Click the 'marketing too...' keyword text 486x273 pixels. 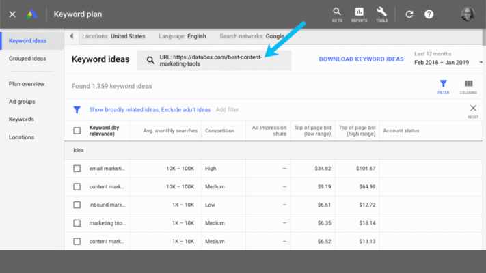pos(107,223)
